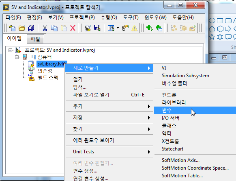Image resolution: width=236 pixels, height=181 pixels.
Task: Select the 프로젝트: SV and Indicator.lvproj root
Action: [x=60, y=50]
